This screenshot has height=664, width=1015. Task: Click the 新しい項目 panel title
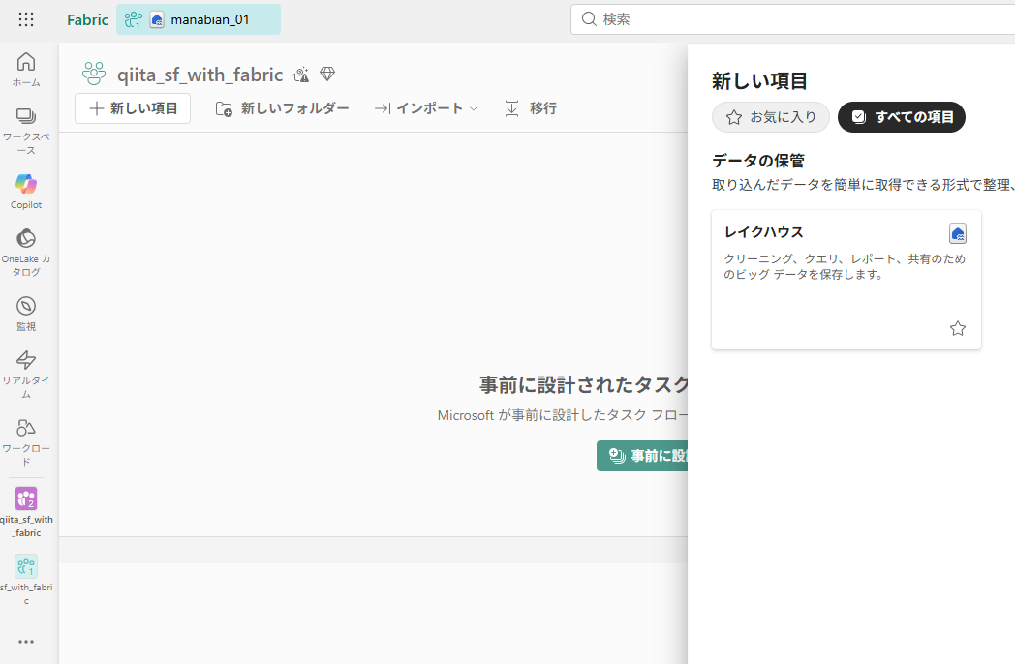click(759, 81)
